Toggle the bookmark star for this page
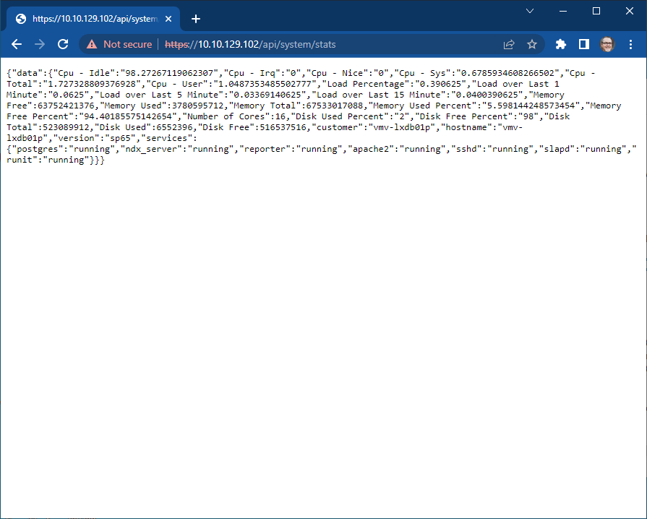Viewport: 647px width, 519px height. coord(532,44)
